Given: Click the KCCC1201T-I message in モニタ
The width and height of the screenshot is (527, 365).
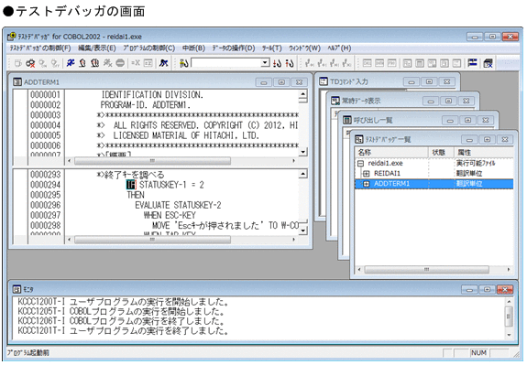Looking at the screenshot, I should 124,331.
